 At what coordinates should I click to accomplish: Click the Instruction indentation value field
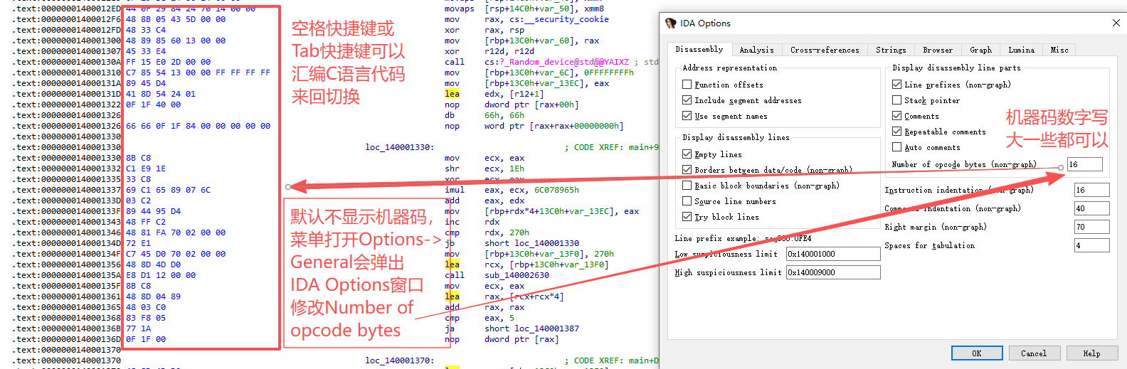coord(1091,190)
